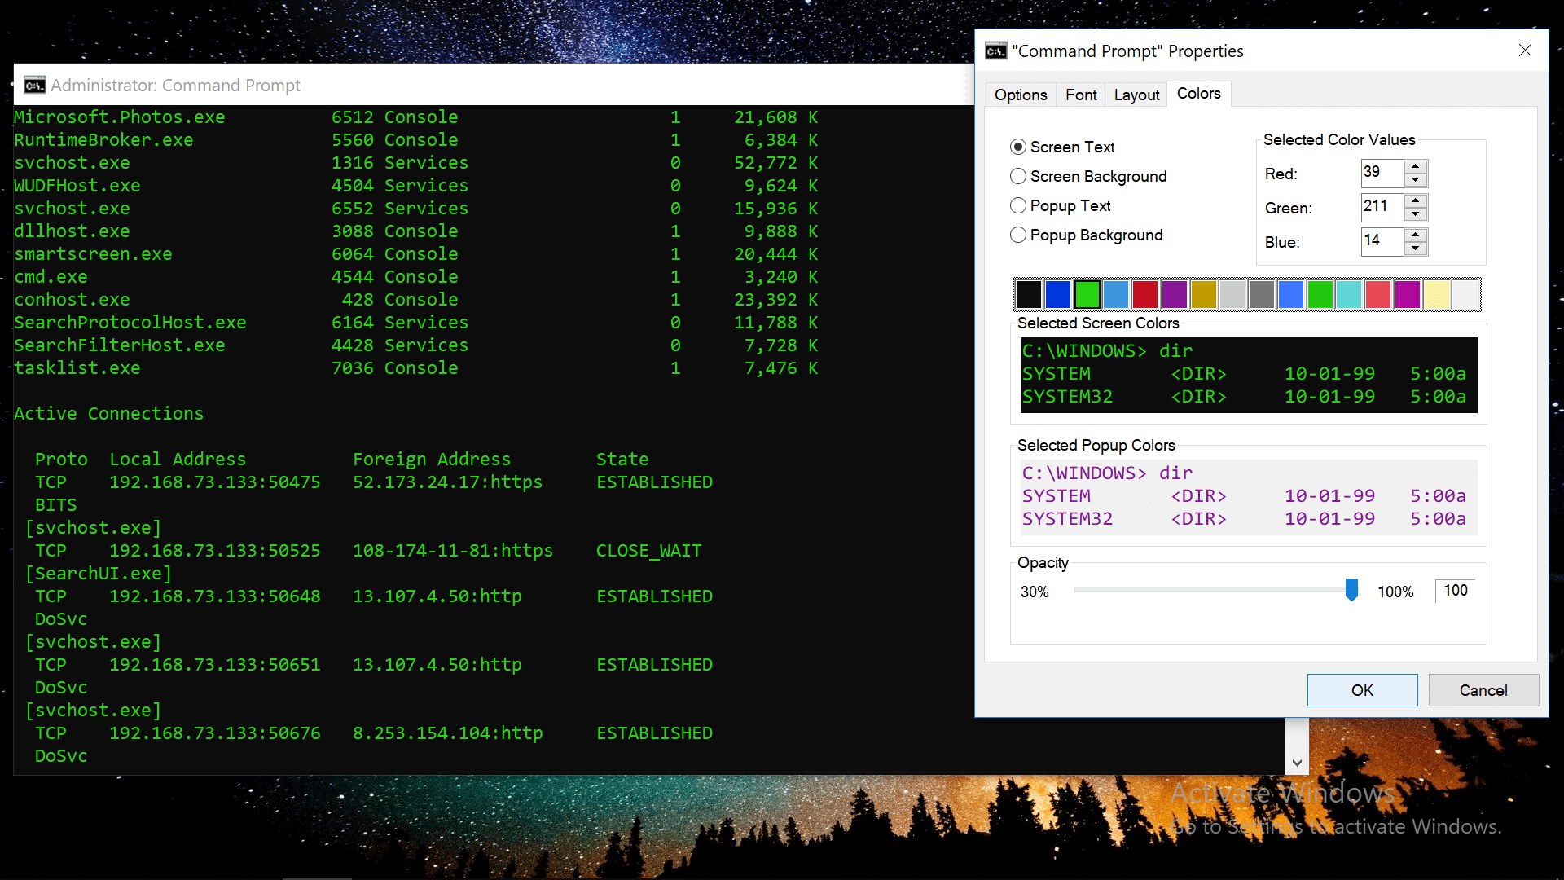
Task: Click OK to apply color changes
Action: [1362, 689]
